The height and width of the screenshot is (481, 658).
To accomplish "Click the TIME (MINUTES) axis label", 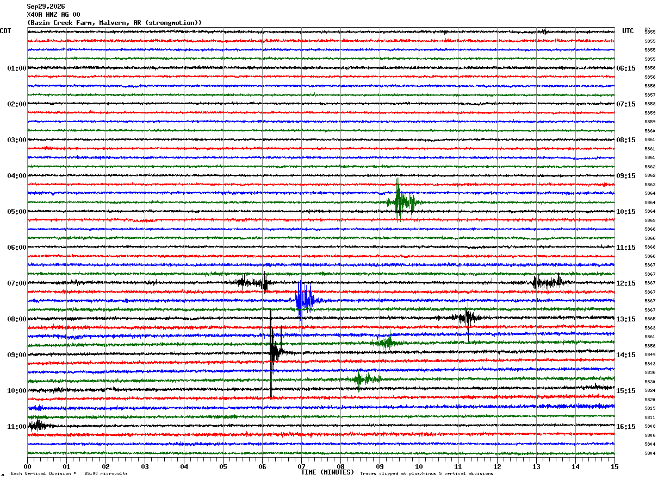I will [x=327, y=472].
